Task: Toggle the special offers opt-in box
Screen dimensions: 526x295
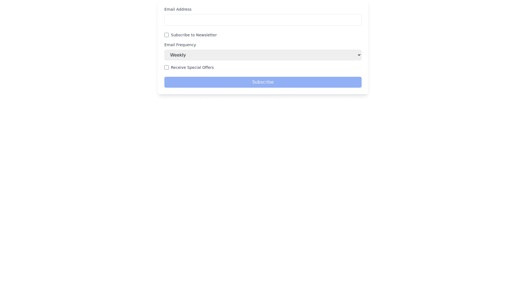Action: pyautogui.click(x=167, y=67)
